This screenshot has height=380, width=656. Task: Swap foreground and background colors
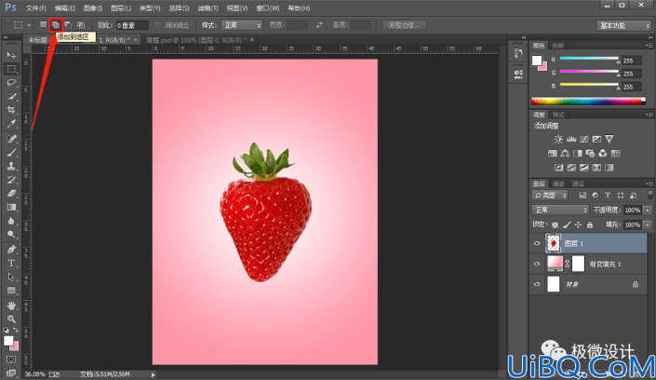(x=16, y=330)
